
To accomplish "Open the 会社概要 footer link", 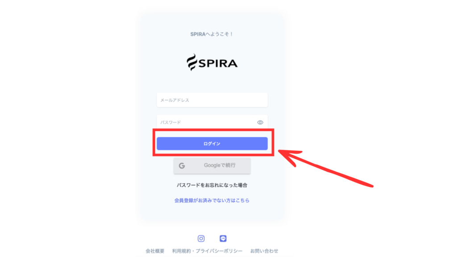I will [155, 251].
